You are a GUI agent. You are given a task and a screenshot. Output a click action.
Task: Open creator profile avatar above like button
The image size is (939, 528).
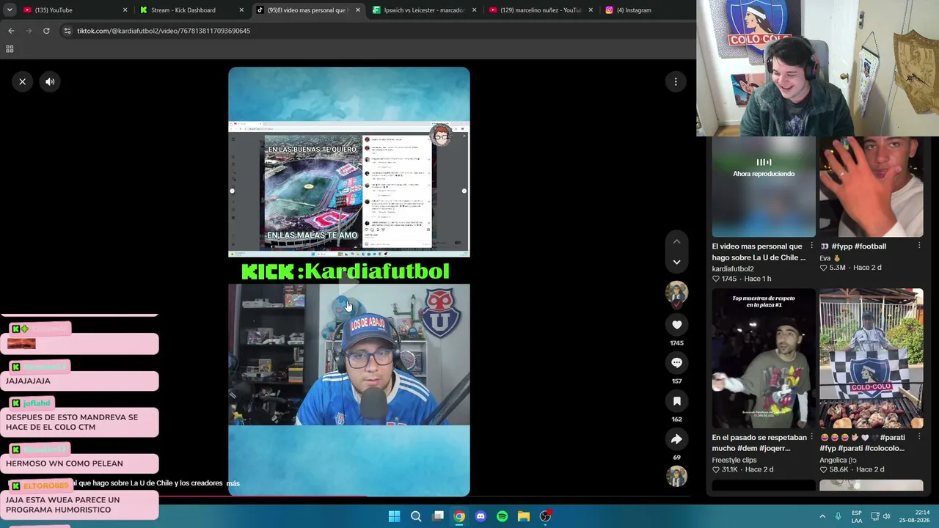tap(676, 293)
